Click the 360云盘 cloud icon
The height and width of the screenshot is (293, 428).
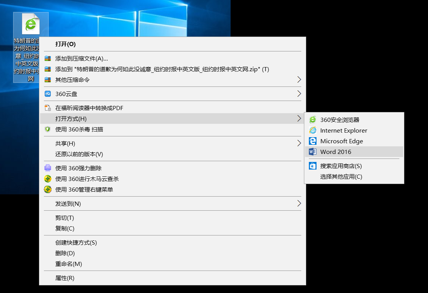click(48, 94)
